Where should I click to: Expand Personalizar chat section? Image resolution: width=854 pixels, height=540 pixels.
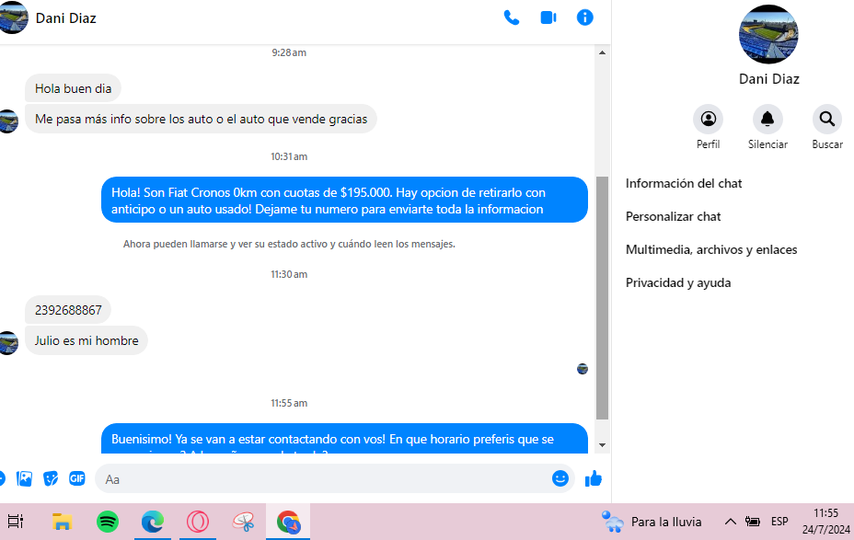674,217
